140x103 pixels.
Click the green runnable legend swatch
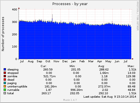point(5,90)
